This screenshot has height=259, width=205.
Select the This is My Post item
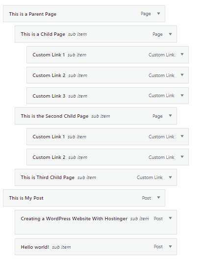(x=84, y=198)
